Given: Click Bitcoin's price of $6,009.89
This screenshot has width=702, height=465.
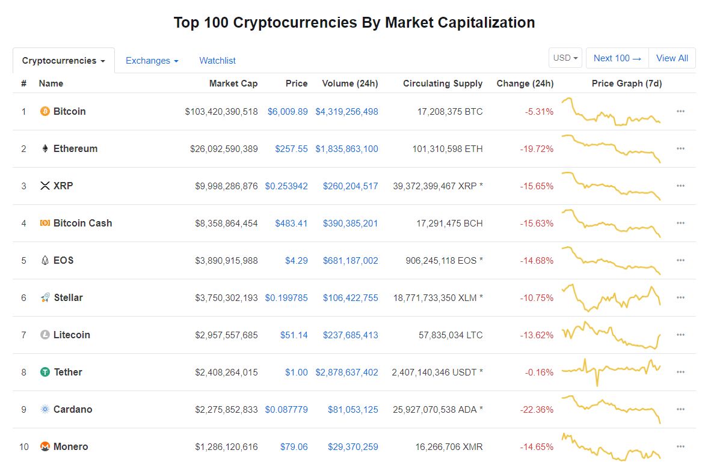Looking at the screenshot, I should point(288,111).
